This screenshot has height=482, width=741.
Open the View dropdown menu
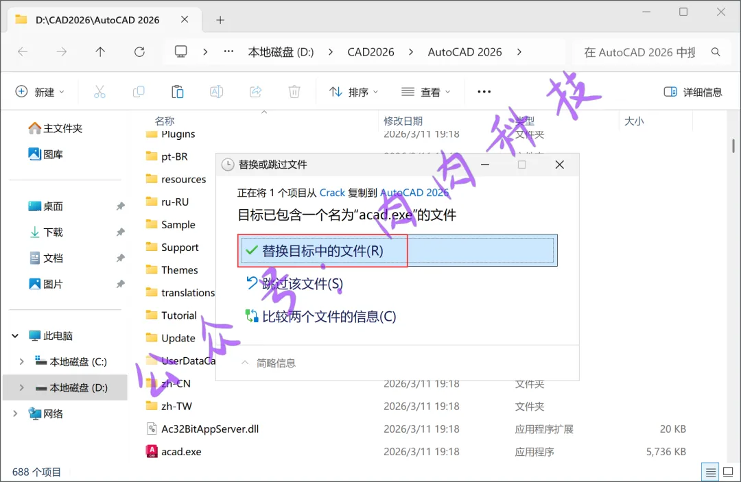coord(426,92)
